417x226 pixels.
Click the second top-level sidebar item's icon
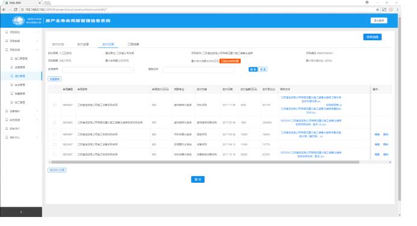coord(7,41)
